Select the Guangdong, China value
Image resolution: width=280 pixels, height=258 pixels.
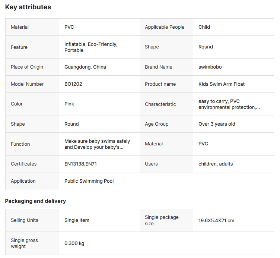pyautogui.click(x=85, y=67)
